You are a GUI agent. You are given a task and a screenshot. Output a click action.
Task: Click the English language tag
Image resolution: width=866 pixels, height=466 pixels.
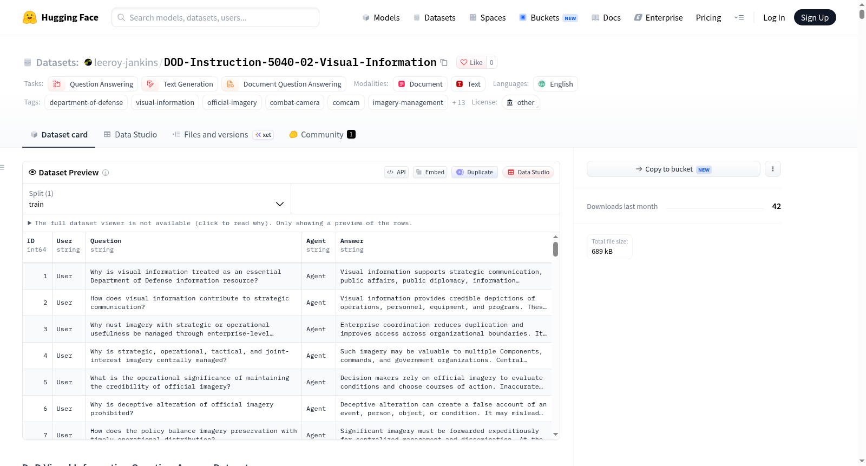pos(555,84)
